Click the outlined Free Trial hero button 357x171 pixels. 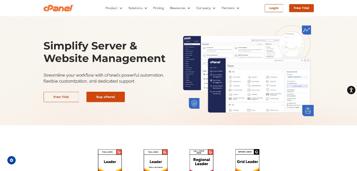(x=61, y=97)
